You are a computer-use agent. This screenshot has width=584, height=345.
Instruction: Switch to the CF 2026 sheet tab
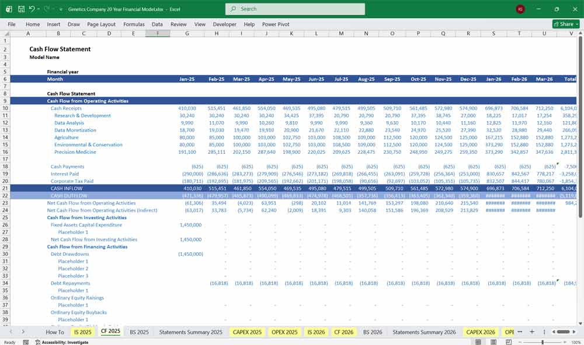point(343,332)
